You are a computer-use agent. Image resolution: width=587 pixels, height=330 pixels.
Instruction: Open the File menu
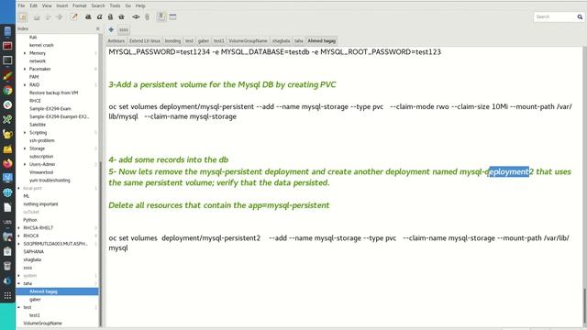point(21,5)
